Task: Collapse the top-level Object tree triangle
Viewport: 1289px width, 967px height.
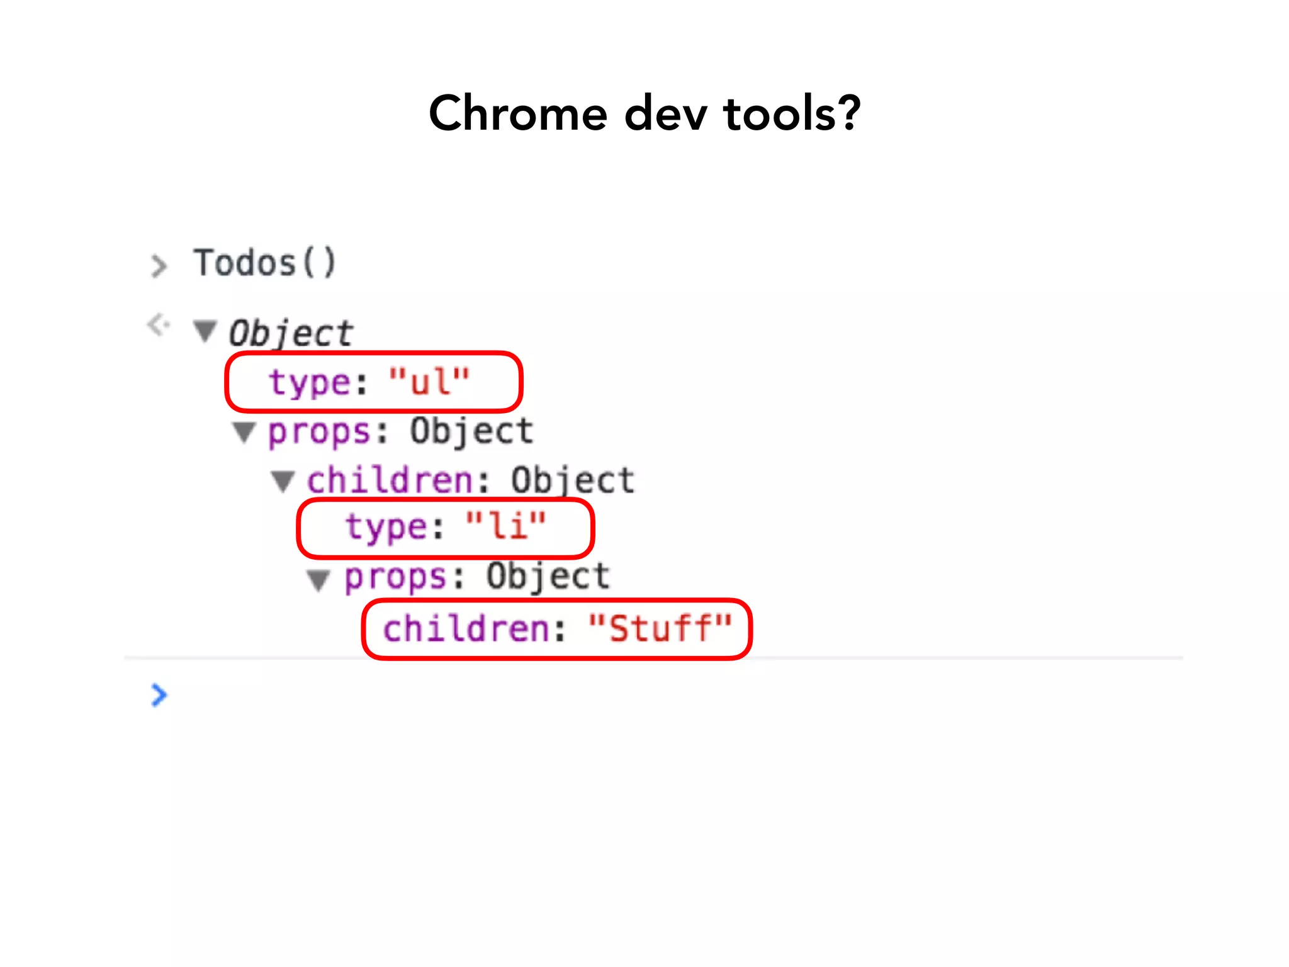Action: [x=205, y=331]
